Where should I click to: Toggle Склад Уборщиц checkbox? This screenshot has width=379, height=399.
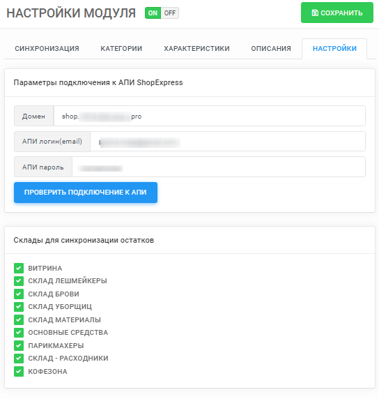(x=19, y=307)
